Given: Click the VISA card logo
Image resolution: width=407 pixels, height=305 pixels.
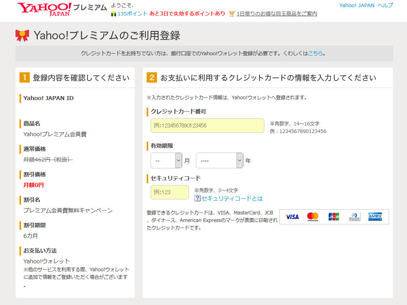Looking at the screenshot, I should tap(292, 217).
